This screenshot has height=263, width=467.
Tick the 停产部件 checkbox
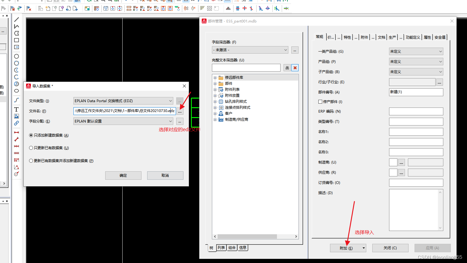(x=320, y=102)
